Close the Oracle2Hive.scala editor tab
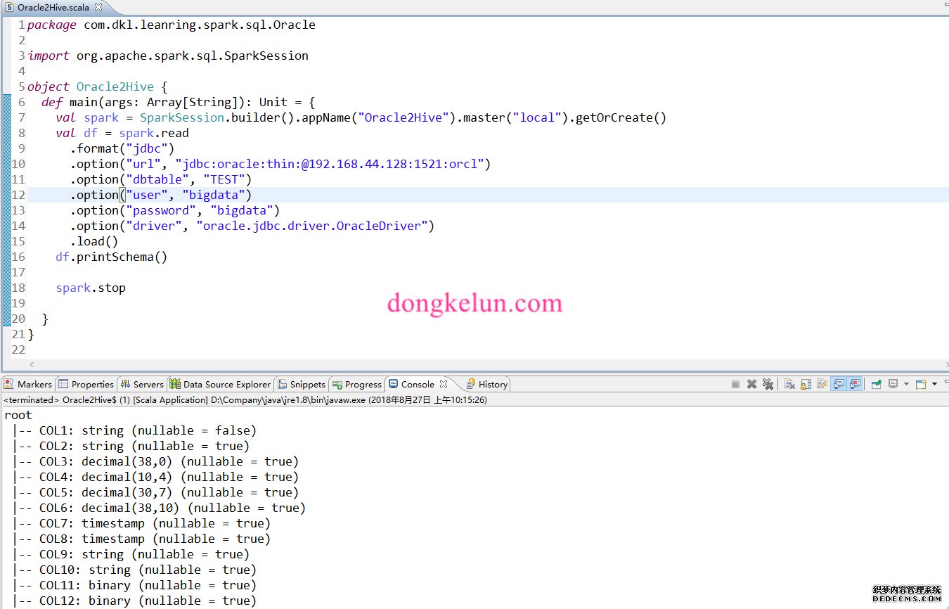This screenshot has height=609, width=949. (98, 7)
